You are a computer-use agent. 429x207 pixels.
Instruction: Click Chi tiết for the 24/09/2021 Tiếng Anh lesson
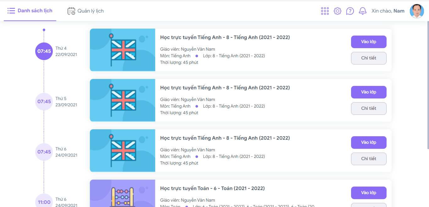369,159
